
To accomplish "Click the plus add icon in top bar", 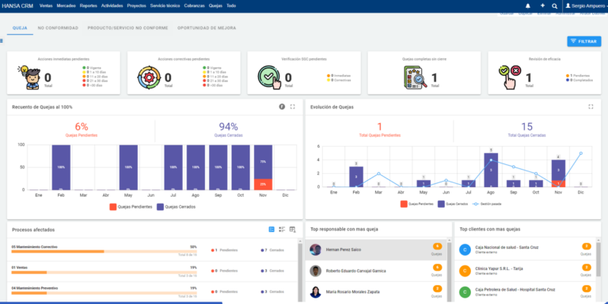I will [542, 6].
